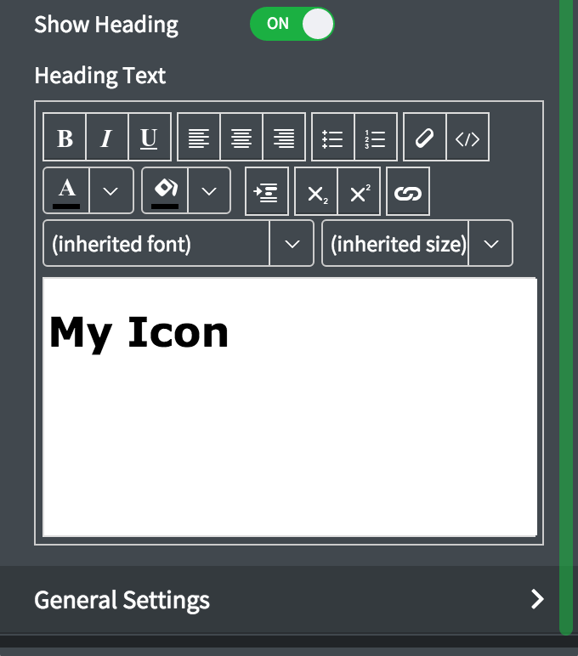The image size is (578, 656).
Task: Indent the text
Action: [x=267, y=191]
